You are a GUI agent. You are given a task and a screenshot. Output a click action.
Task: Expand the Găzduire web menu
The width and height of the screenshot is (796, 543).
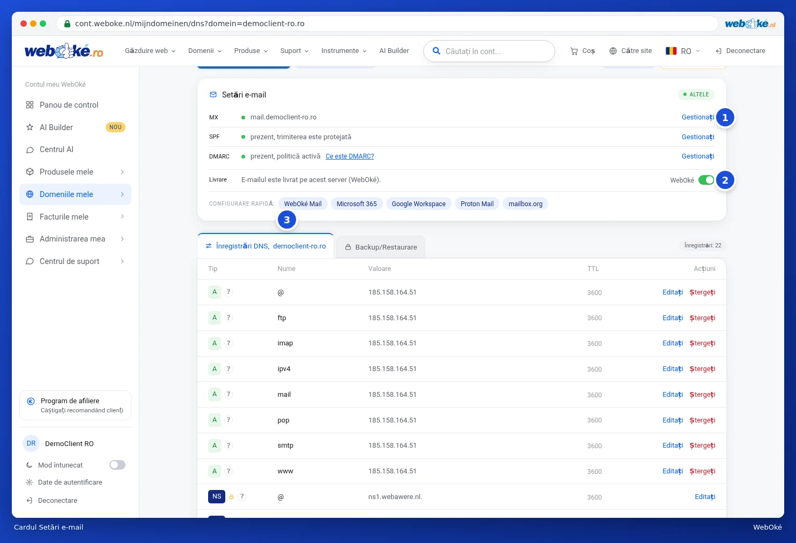[150, 51]
